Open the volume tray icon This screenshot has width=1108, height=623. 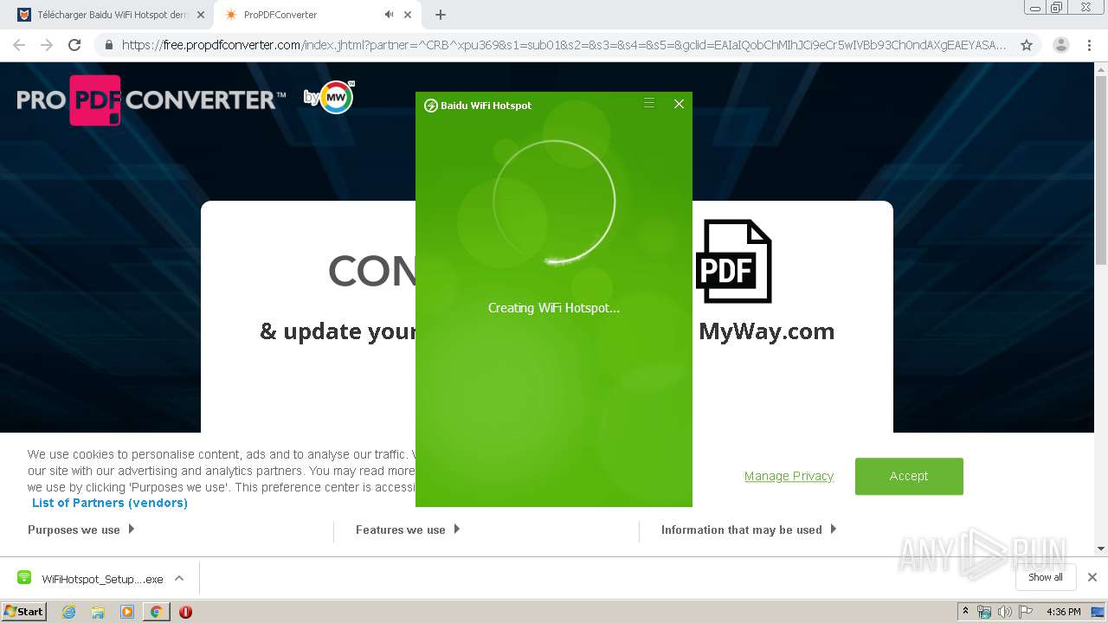[x=1004, y=612]
